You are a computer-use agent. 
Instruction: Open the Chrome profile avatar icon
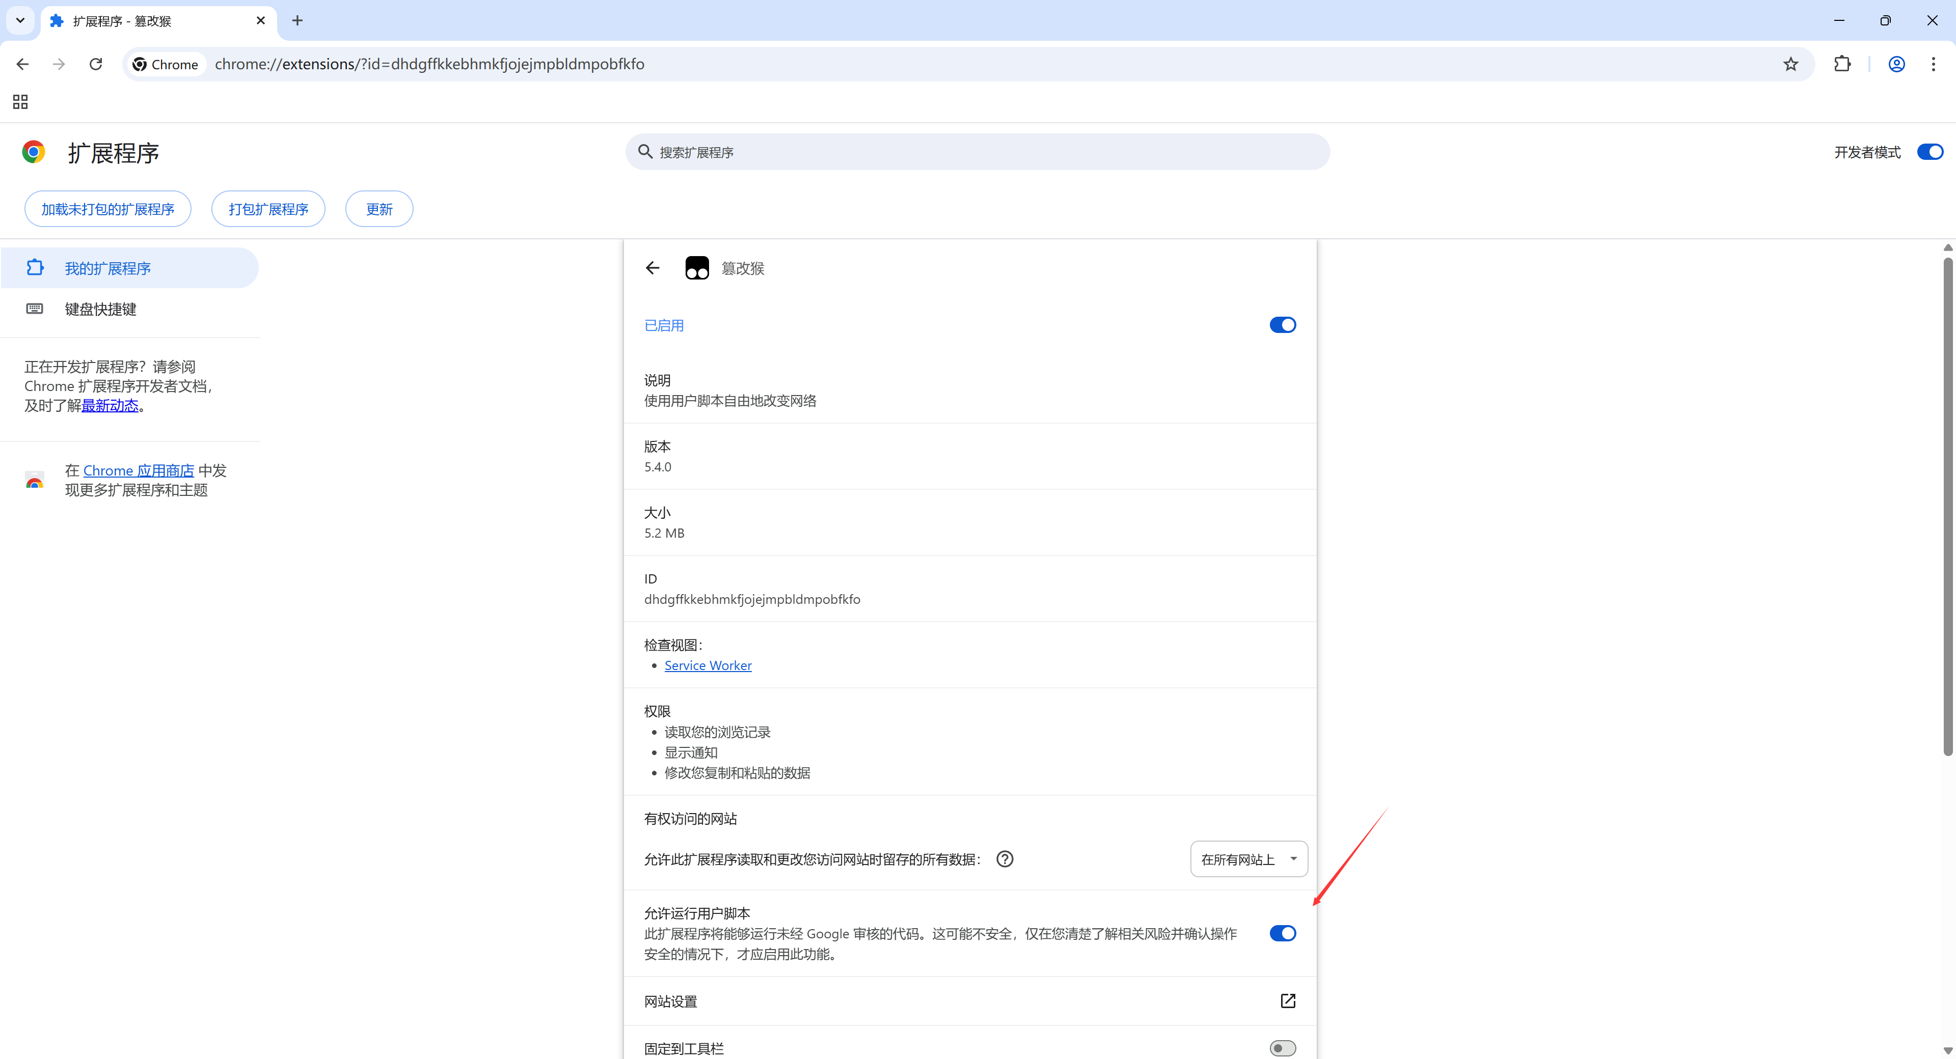(x=1896, y=64)
